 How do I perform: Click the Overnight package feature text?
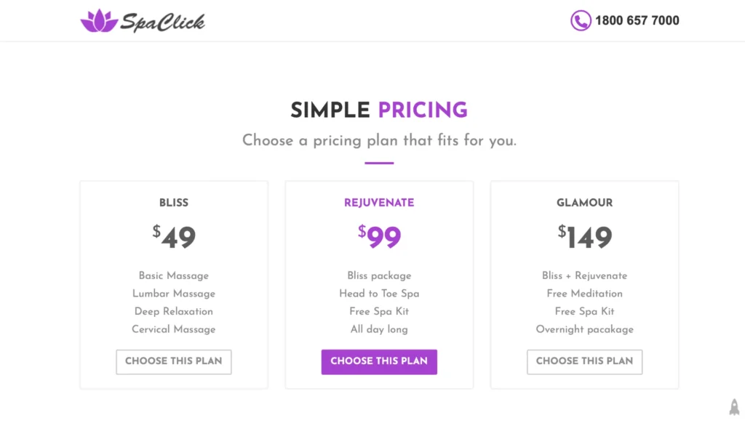click(584, 329)
